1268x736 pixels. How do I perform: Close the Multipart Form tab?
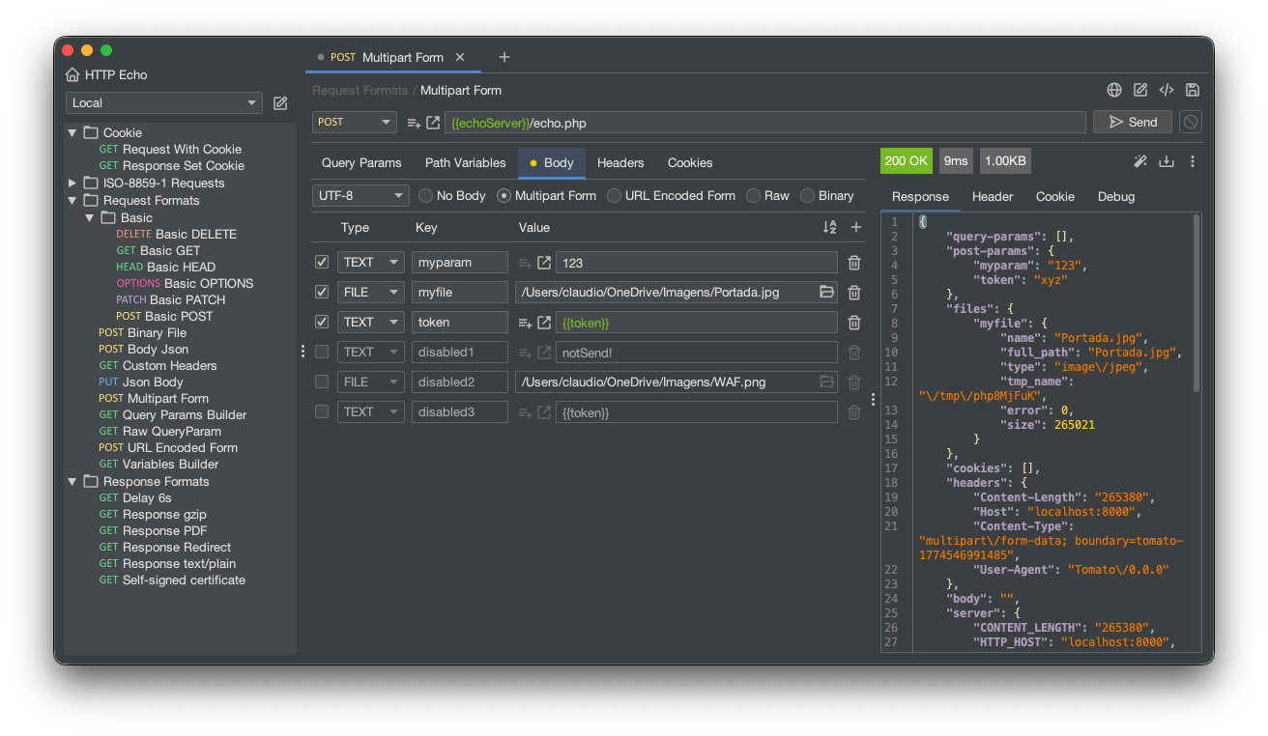(460, 57)
